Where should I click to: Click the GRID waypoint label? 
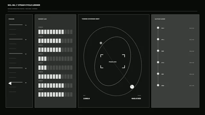(x=163, y=86)
